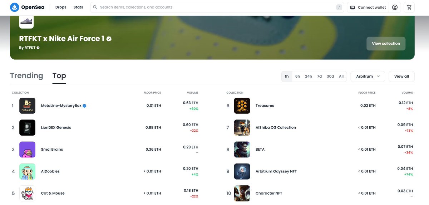Click the -73% volume change

pyautogui.click(x=409, y=131)
